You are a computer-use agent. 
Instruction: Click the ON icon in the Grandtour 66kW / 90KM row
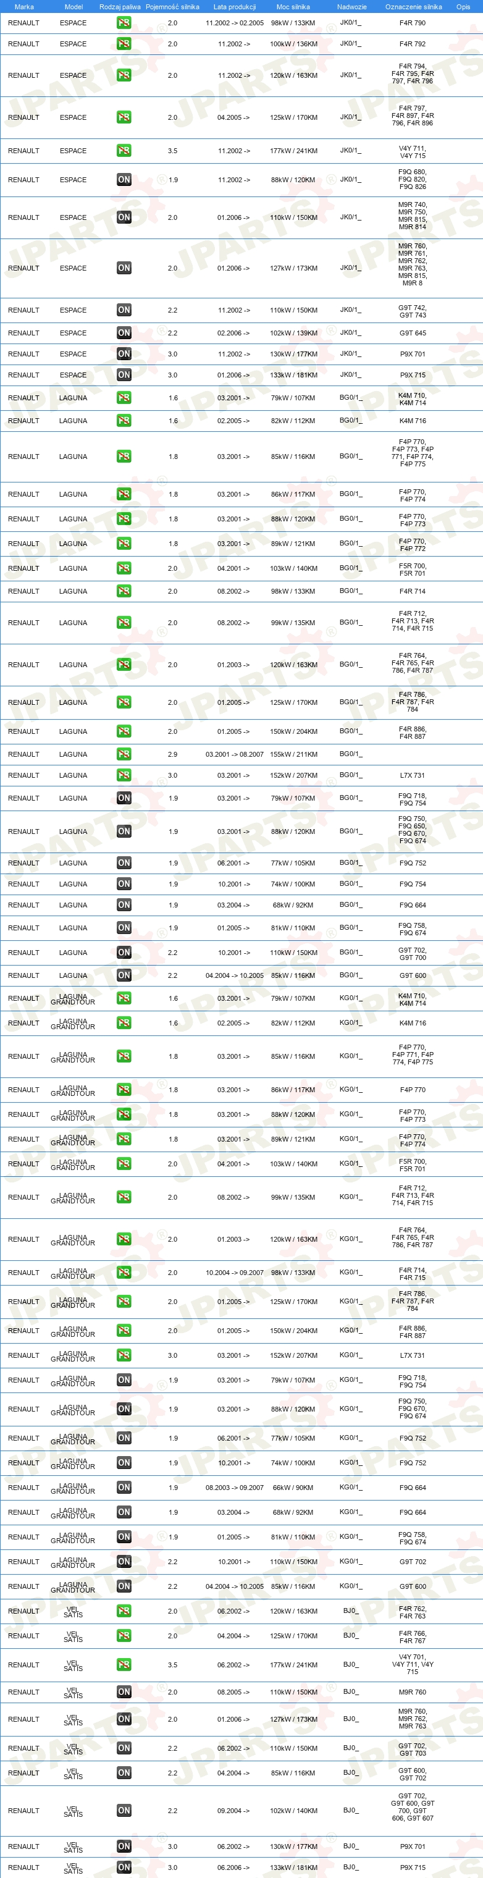(x=124, y=1487)
